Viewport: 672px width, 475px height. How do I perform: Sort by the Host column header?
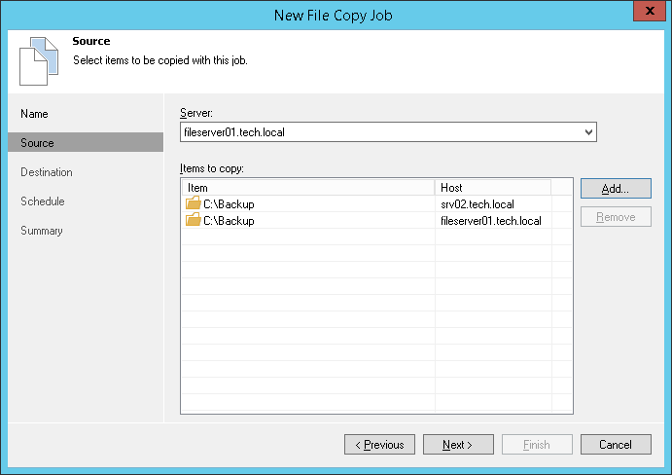(492, 187)
